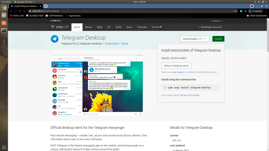Image resolution: width=269 pixels, height=151 pixels.
Task: Open the latest/stable 2.7.1 channel dropdown
Action: click(195, 39)
